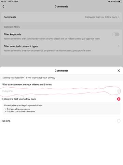Tap the Comments settings row label
The width and height of the screenshot is (123, 165).
coord(10,17)
